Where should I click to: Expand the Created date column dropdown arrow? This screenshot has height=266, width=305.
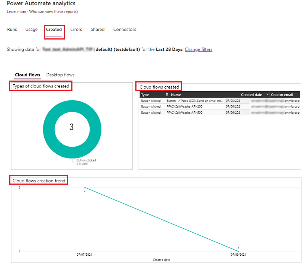(x=267, y=95)
